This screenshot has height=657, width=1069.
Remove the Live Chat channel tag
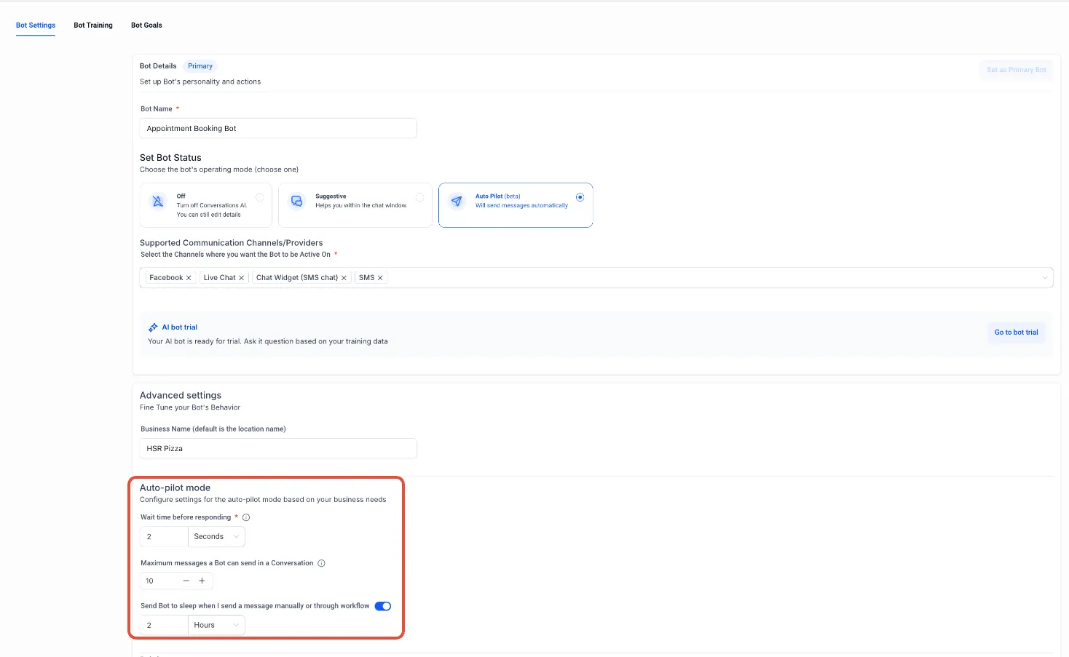click(x=241, y=278)
